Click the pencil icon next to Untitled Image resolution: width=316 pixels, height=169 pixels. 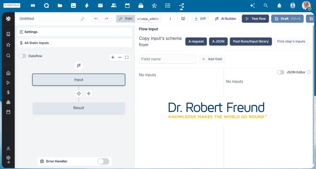click(x=82, y=19)
